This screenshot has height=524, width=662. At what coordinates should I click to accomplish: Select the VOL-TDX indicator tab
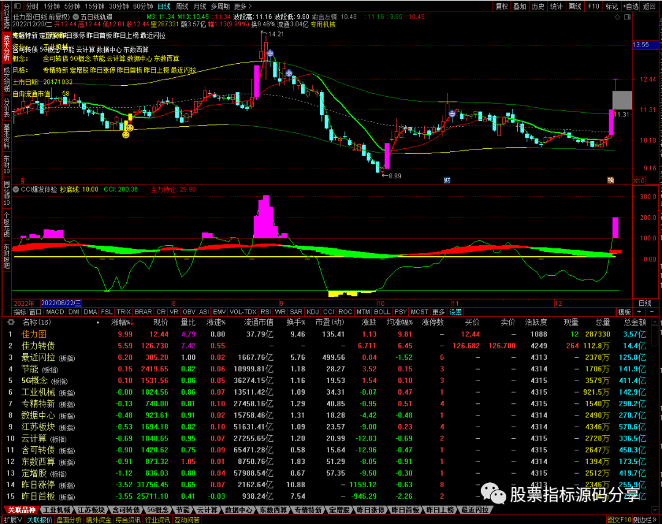click(243, 312)
